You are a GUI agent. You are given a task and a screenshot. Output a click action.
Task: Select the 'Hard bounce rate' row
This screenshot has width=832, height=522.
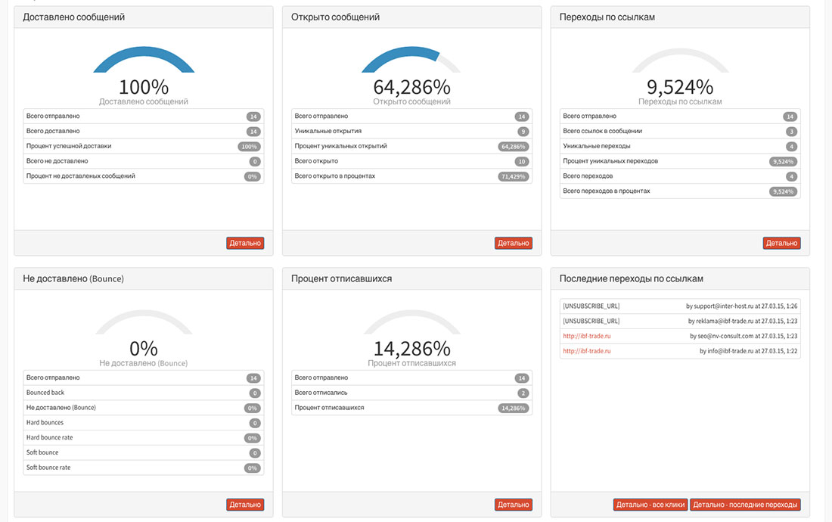[144, 437]
